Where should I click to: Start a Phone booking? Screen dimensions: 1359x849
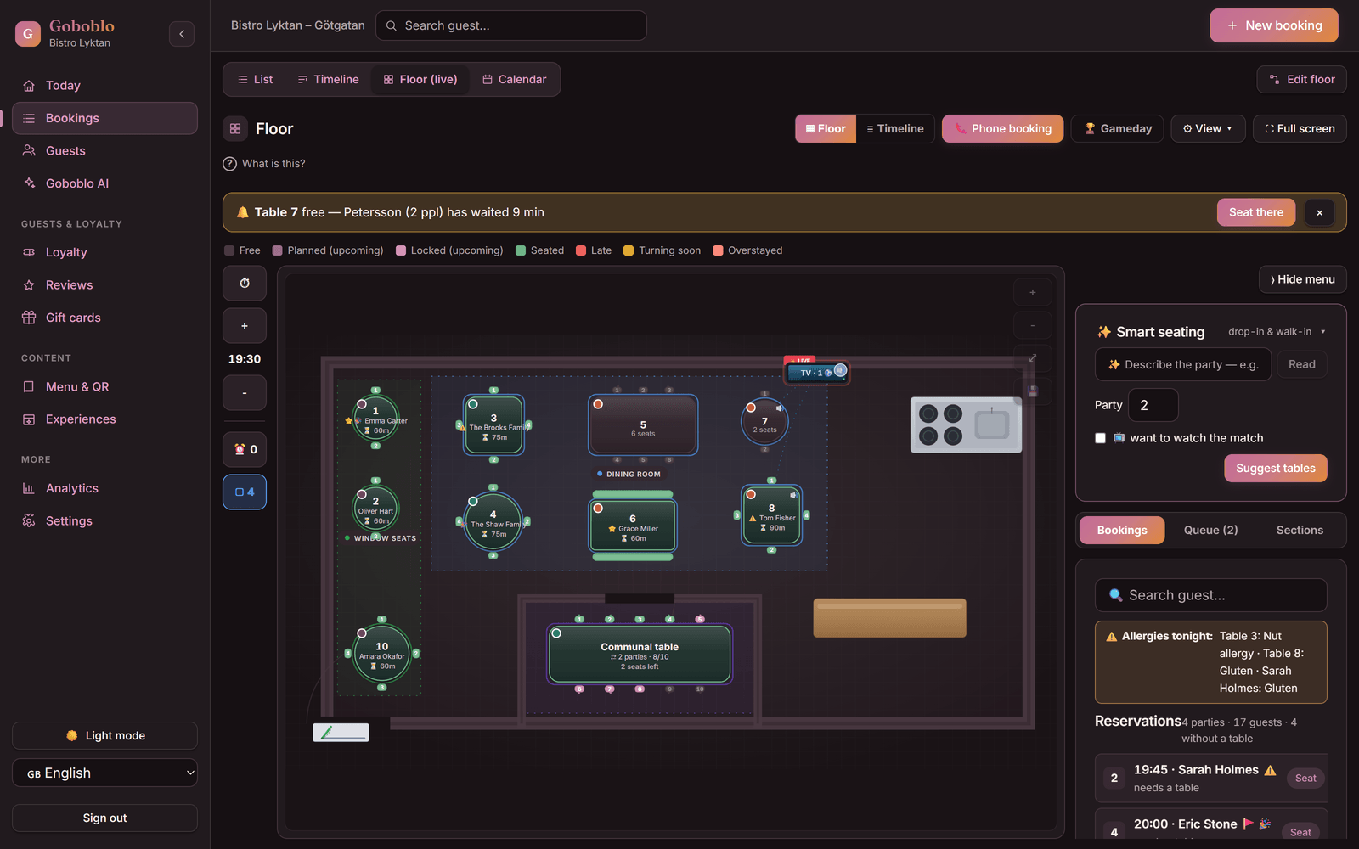point(1003,129)
